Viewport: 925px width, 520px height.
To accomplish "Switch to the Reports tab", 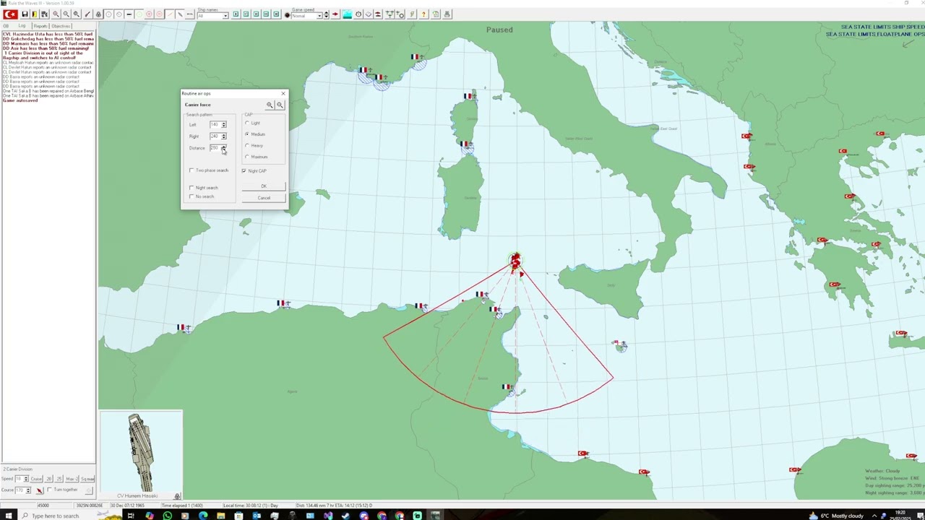I will coord(40,26).
